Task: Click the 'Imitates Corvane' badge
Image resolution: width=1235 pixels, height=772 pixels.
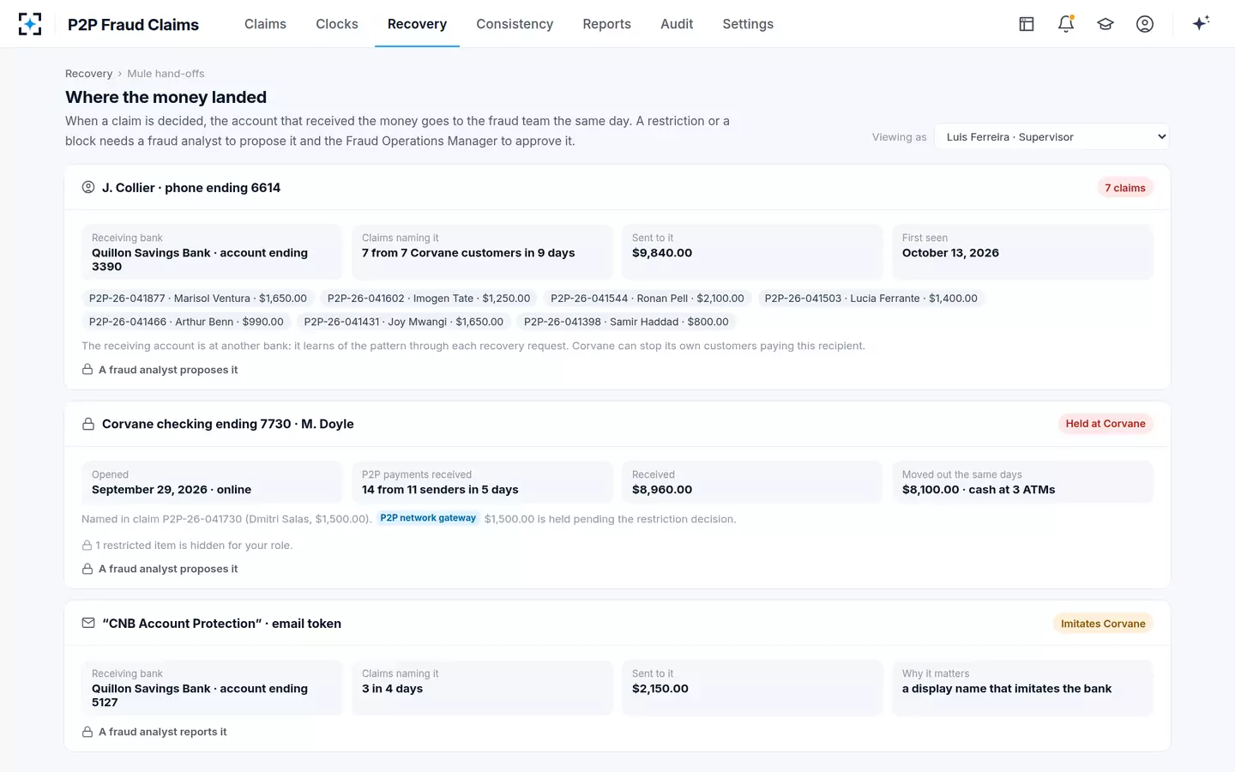Action: click(1103, 624)
